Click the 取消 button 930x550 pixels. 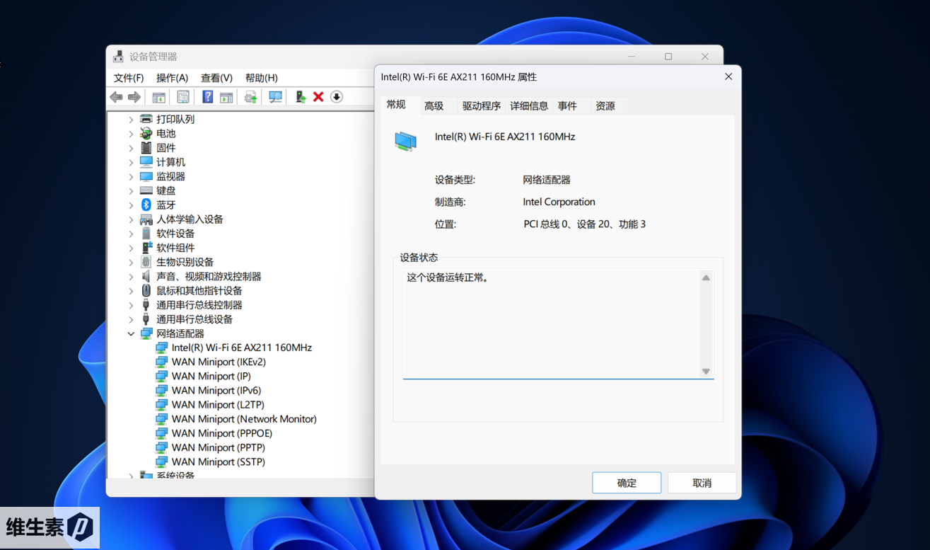pyautogui.click(x=702, y=483)
